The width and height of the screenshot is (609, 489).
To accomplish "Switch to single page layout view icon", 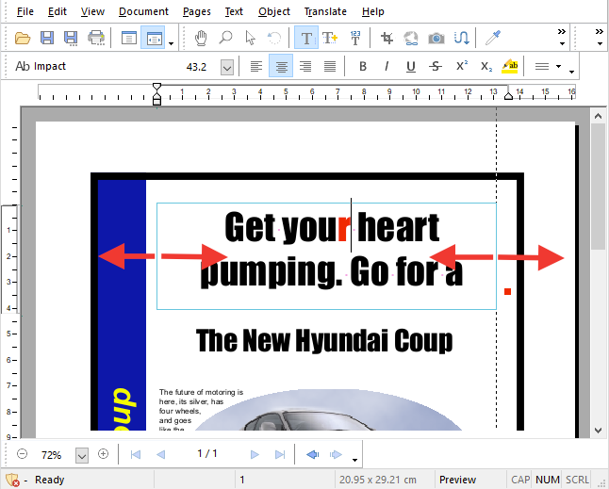I will coord(128,38).
